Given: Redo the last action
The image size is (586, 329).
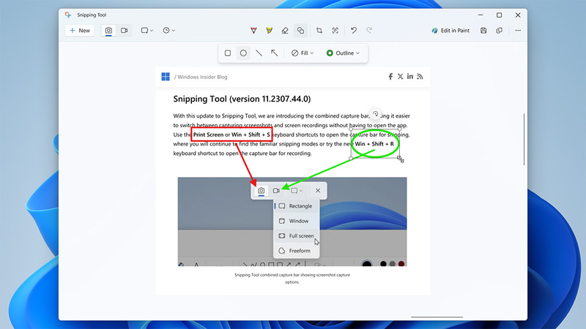Looking at the screenshot, I should 369,31.
